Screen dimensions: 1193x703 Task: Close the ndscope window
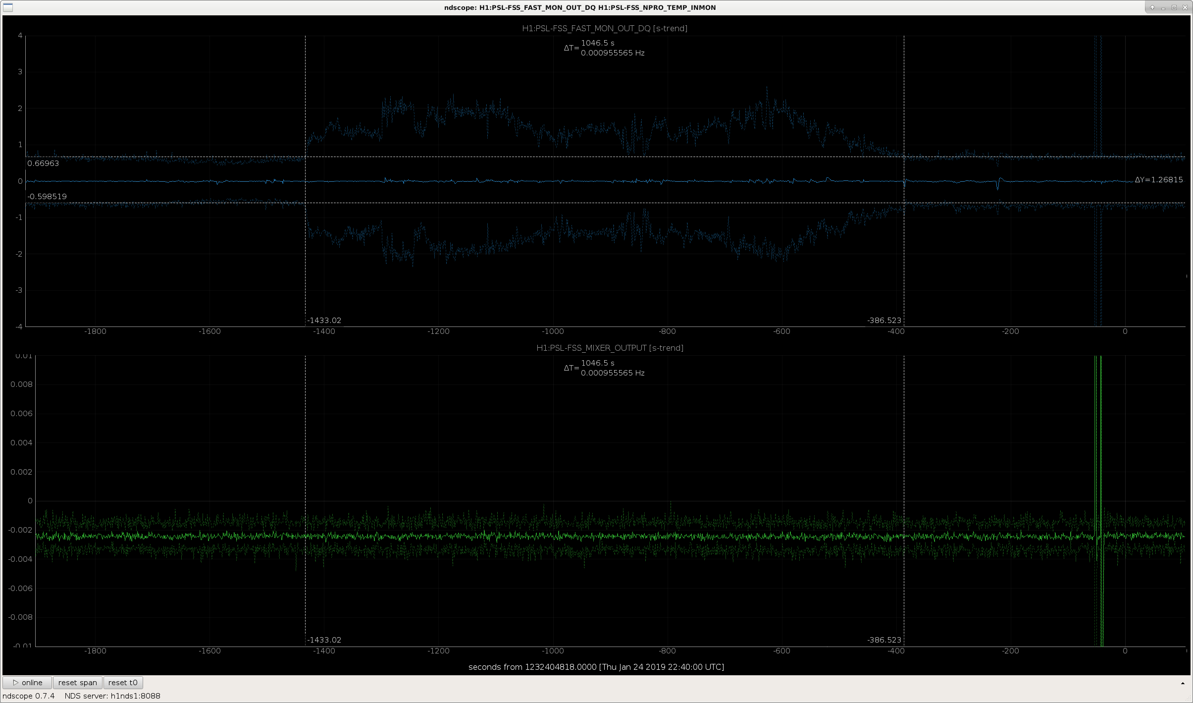click(1184, 7)
